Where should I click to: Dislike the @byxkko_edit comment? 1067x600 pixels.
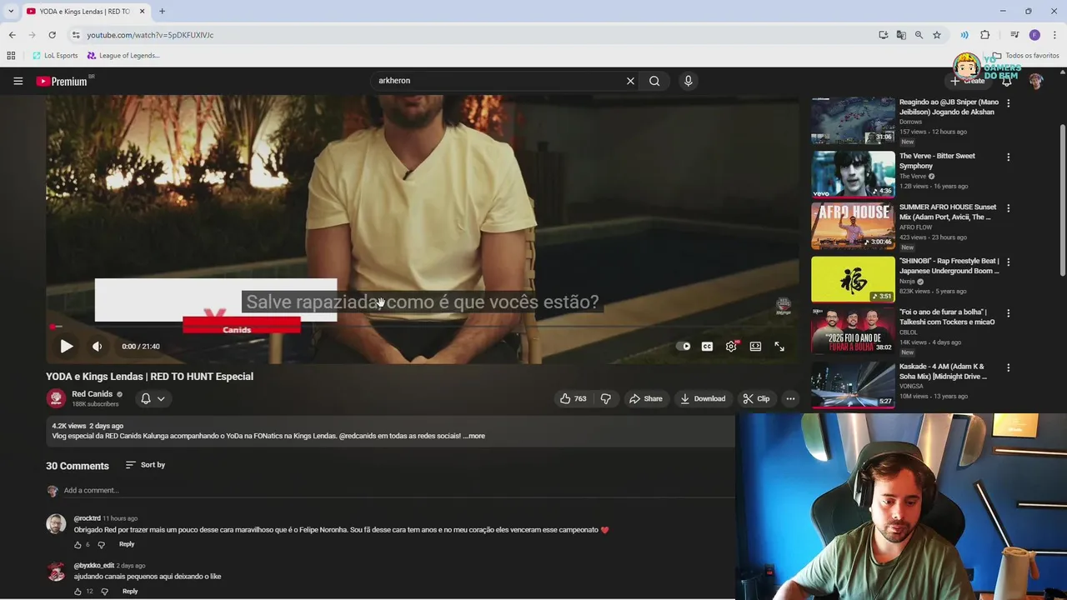tap(104, 592)
